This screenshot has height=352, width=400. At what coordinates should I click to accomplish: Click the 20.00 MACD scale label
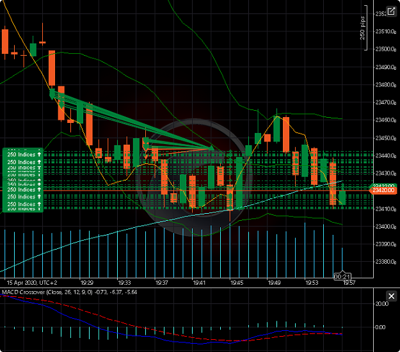[381, 304]
